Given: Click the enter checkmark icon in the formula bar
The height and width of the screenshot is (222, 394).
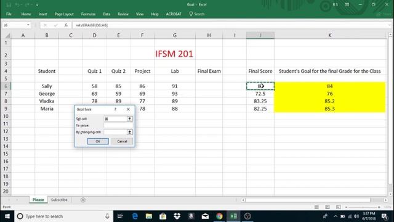Looking at the screenshot, I should [55, 25].
